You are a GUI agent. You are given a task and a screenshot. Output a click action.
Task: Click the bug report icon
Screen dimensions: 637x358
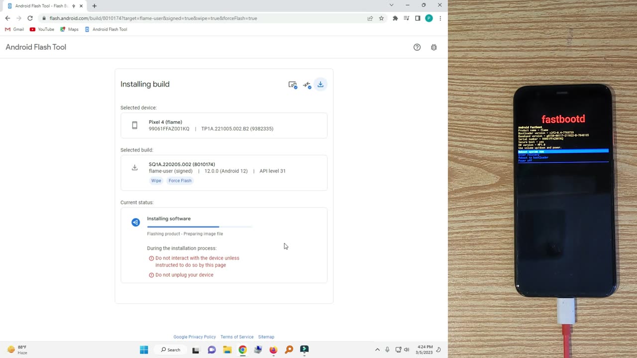434,47
